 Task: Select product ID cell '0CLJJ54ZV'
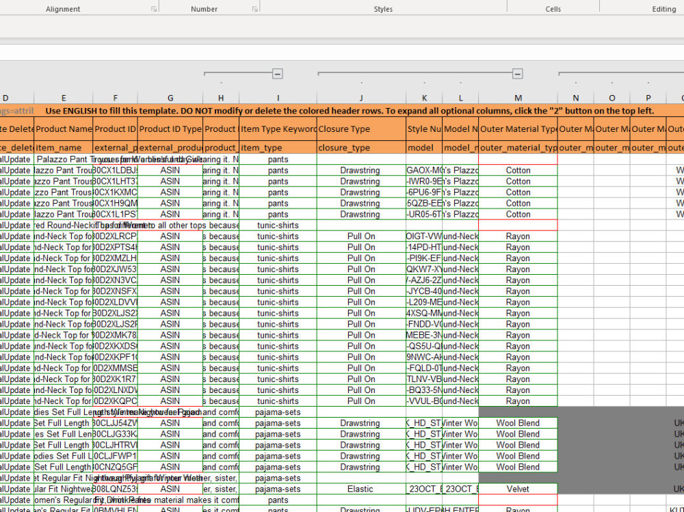click(115, 423)
